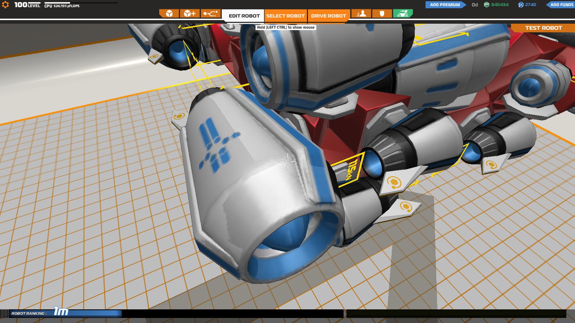This screenshot has height=323, width=575.
Task: Click the shield icon button
Action: (382, 14)
